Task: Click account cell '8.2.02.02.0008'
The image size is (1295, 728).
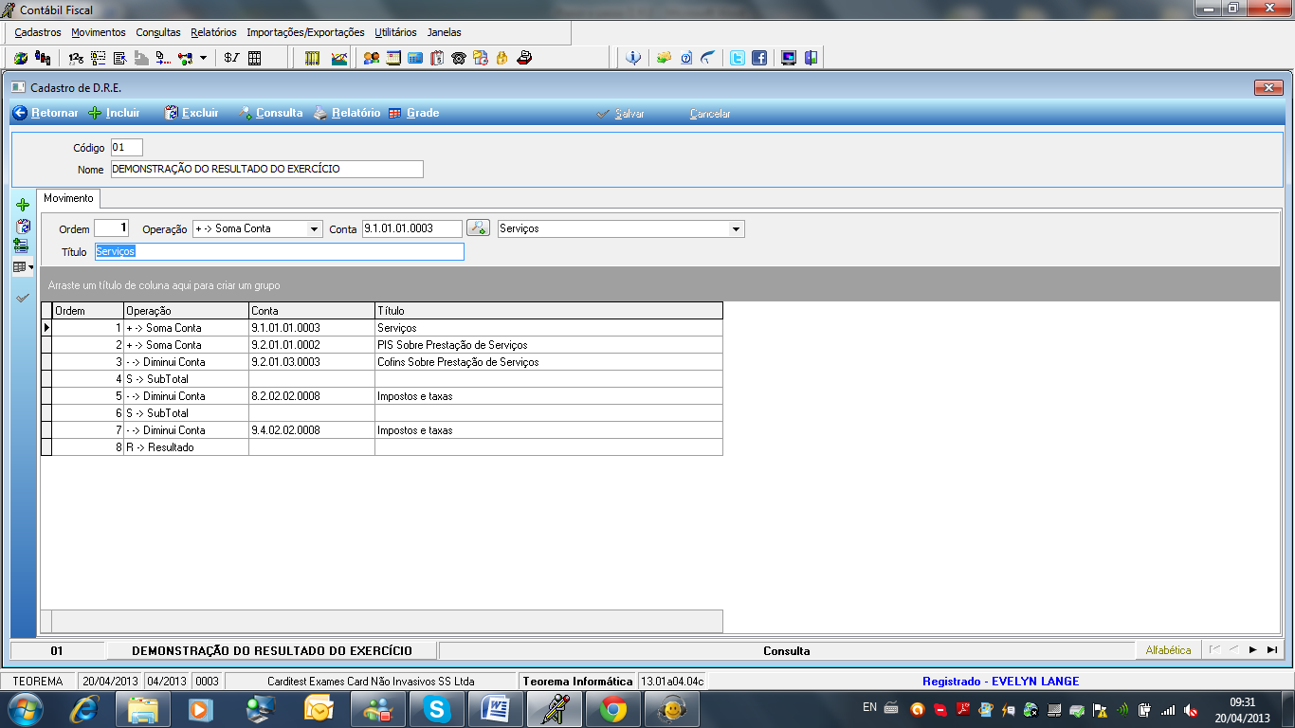Action: click(312, 396)
